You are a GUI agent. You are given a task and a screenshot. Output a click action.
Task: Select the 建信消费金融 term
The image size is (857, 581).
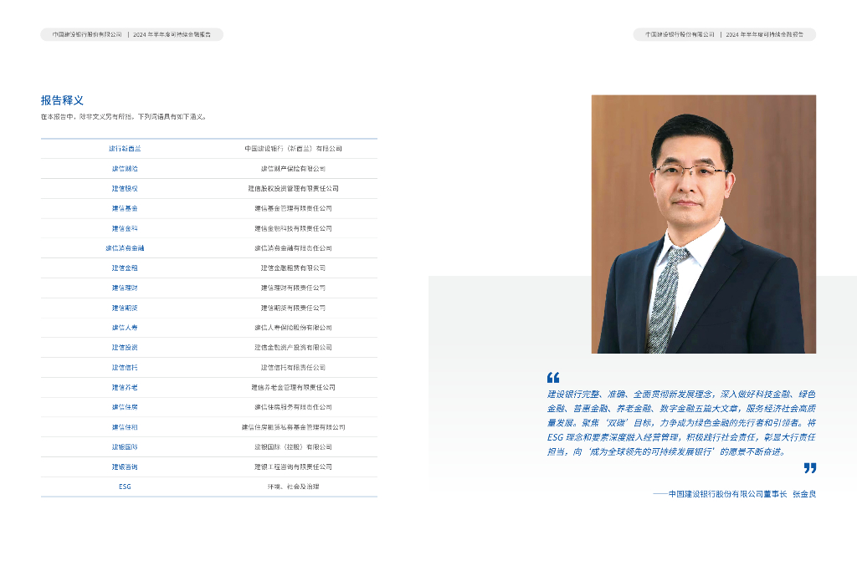point(125,248)
